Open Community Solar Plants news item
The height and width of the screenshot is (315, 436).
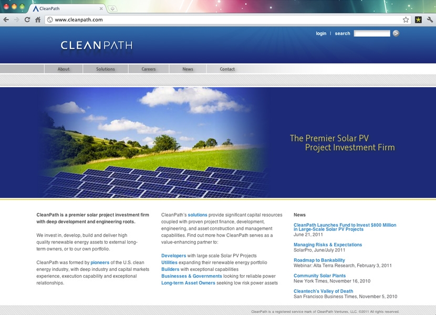pos(319,276)
